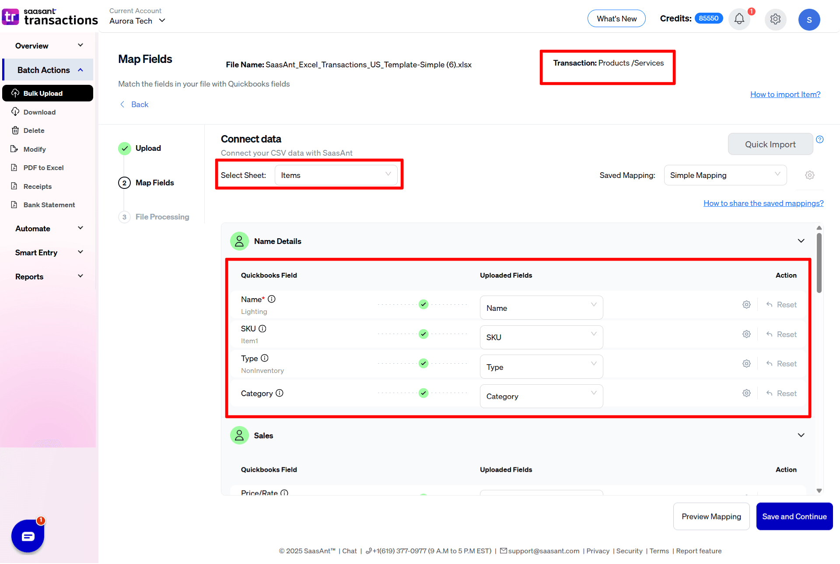Click the Name Details person icon

coord(239,241)
